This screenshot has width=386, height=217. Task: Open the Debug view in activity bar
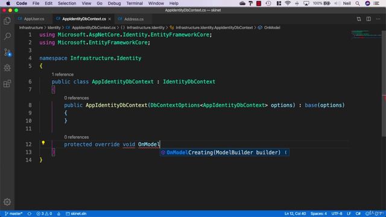coord(7,68)
